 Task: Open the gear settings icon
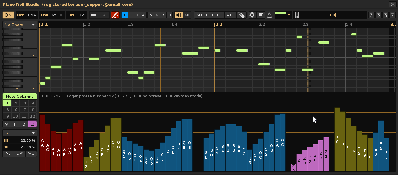(x=252, y=15)
